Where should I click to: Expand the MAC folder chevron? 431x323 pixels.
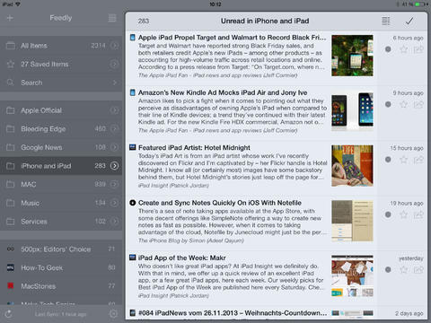click(114, 184)
